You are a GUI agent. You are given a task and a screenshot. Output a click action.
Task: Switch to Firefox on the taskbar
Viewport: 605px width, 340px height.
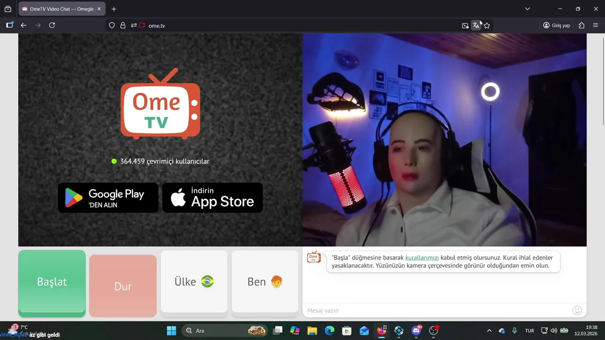point(381,331)
